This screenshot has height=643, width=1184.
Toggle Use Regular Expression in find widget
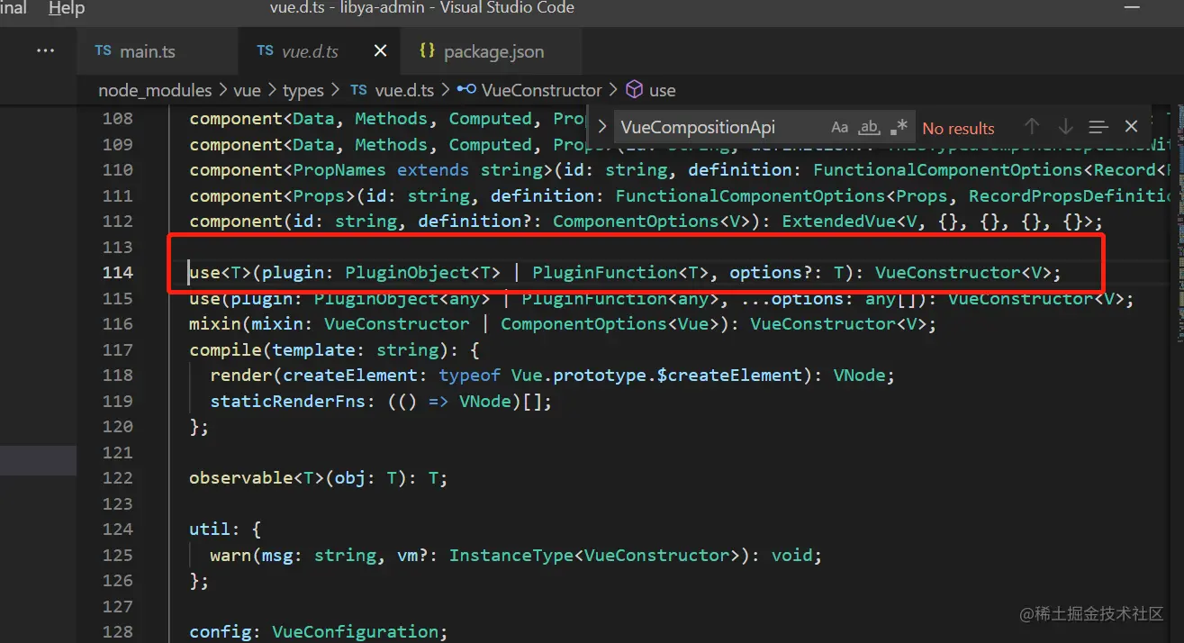click(899, 128)
